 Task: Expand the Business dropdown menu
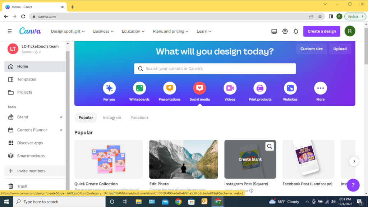(103, 31)
